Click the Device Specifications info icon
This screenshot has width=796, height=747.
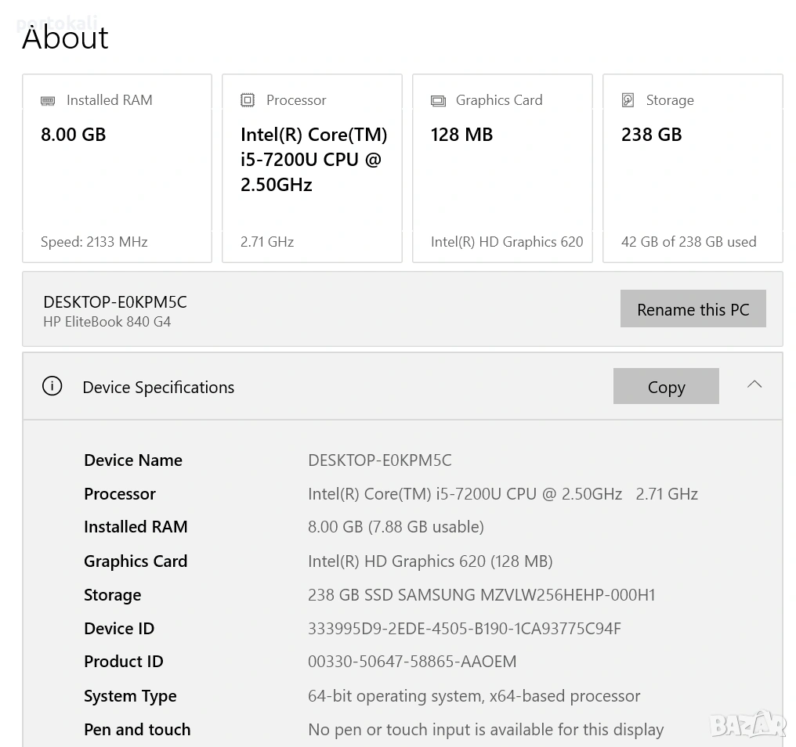(x=52, y=386)
